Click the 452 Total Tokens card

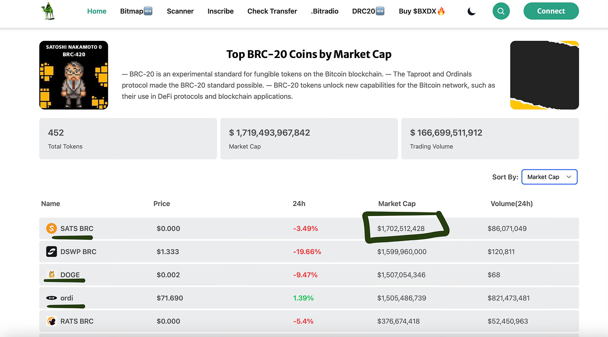[x=128, y=138]
